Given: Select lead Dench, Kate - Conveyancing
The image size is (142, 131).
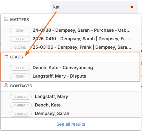Looking at the screenshot, I should click(71, 68).
